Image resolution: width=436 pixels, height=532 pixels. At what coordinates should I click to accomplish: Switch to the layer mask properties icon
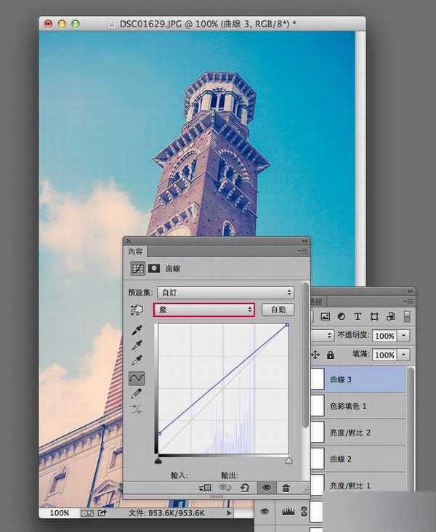pyautogui.click(x=154, y=268)
